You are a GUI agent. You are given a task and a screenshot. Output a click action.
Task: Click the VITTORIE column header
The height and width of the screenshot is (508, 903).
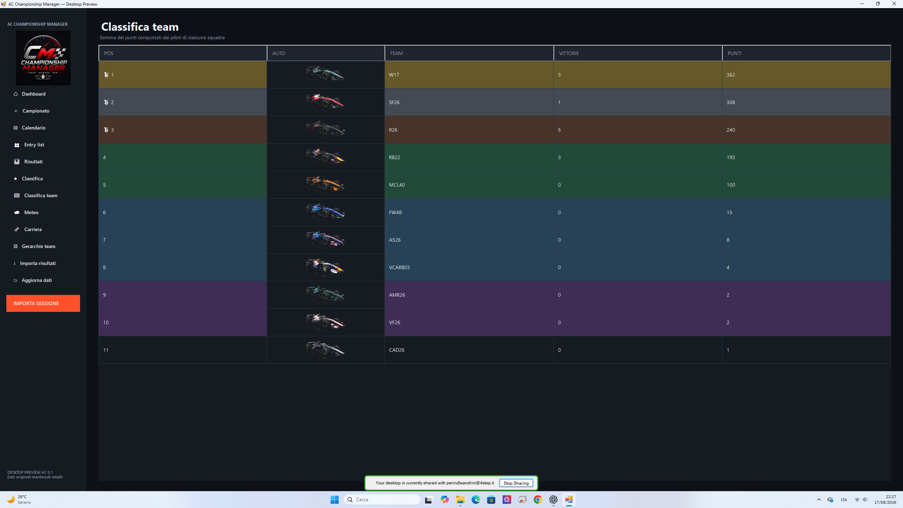tap(638, 53)
